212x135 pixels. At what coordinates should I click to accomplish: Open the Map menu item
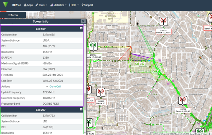point(17,5)
